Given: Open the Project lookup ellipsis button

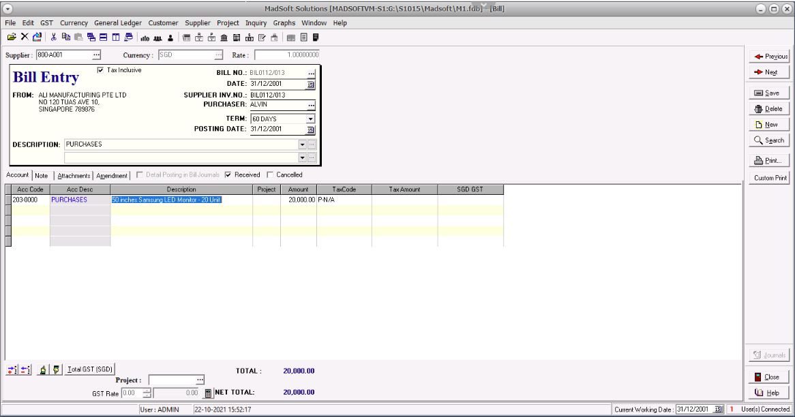Looking at the screenshot, I should coord(200,380).
